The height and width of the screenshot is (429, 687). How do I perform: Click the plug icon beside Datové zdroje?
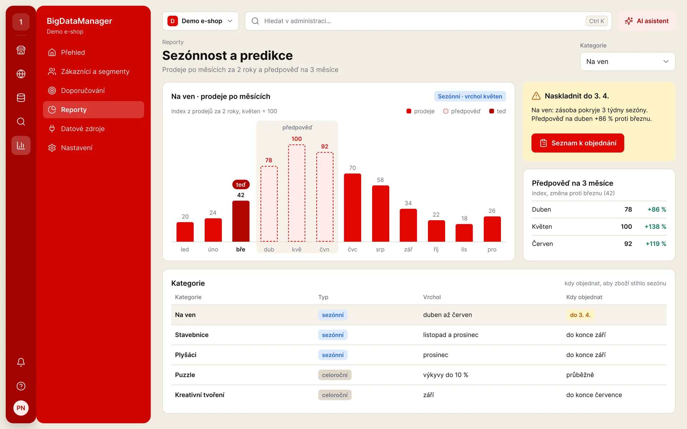(x=52, y=129)
